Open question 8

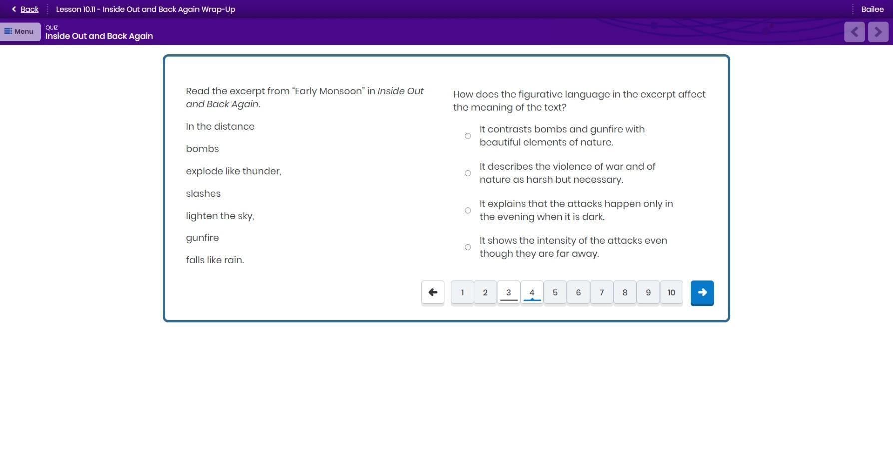(x=625, y=293)
